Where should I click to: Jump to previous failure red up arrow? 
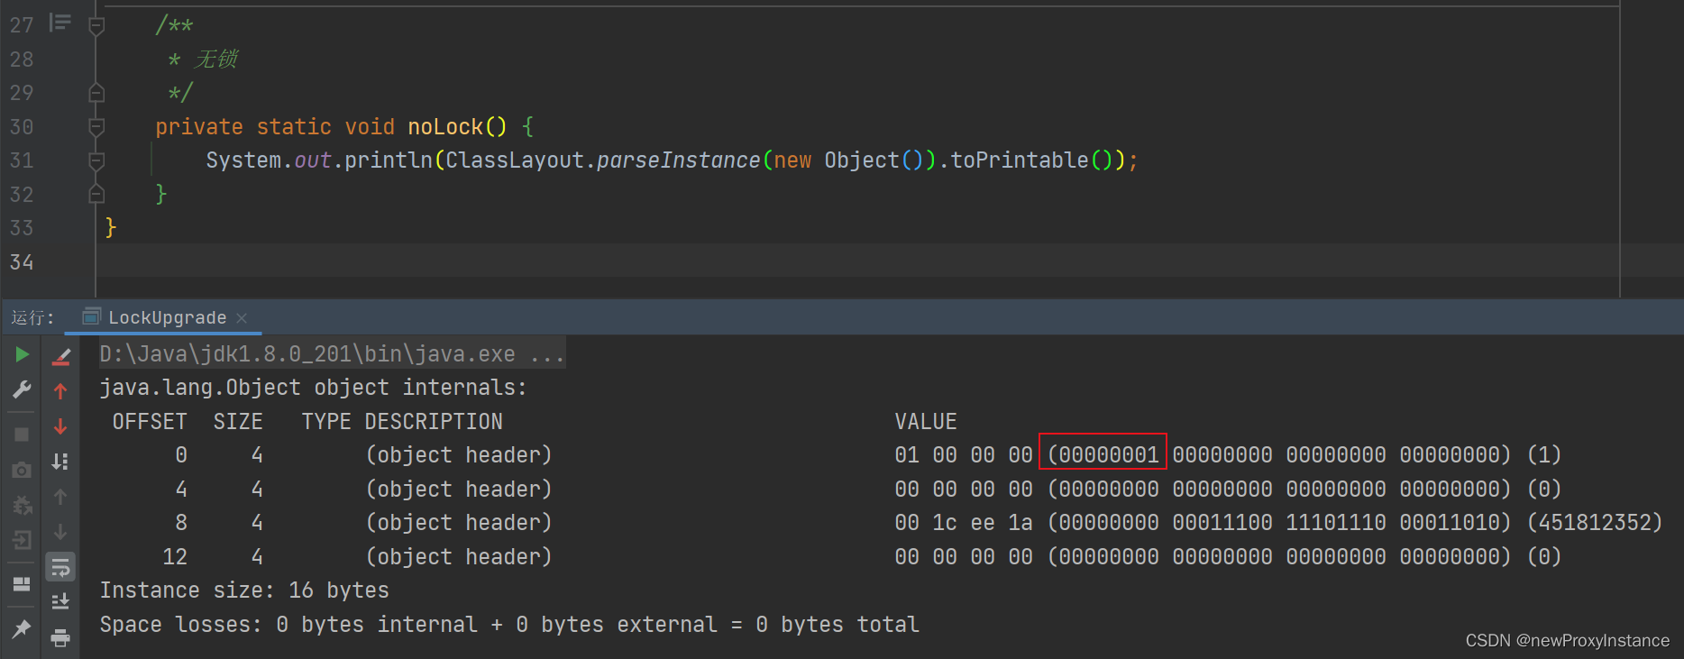[60, 391]
